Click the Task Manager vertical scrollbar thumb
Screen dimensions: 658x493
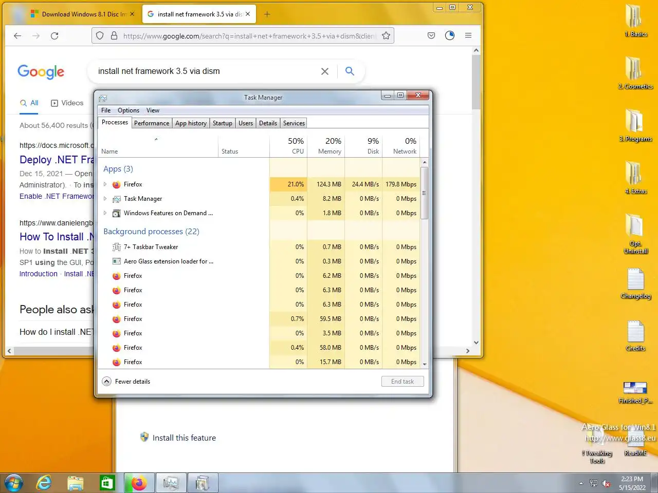tap(424, 193)
